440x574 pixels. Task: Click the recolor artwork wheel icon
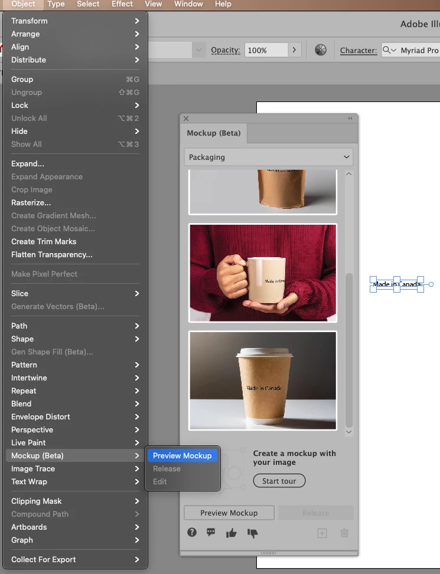[x=321, y=50]
